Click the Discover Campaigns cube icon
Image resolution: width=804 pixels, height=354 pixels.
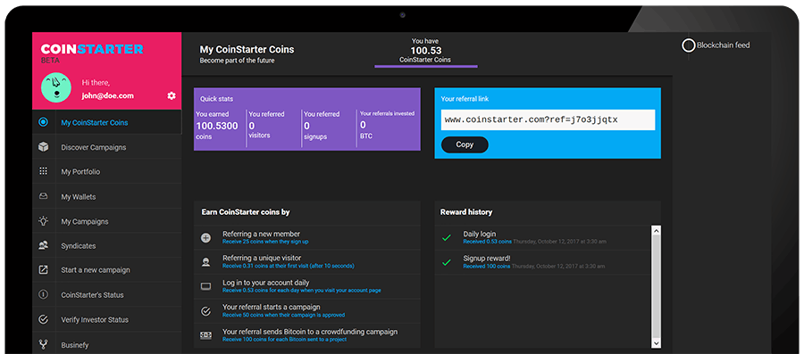[x=43, y=147]
